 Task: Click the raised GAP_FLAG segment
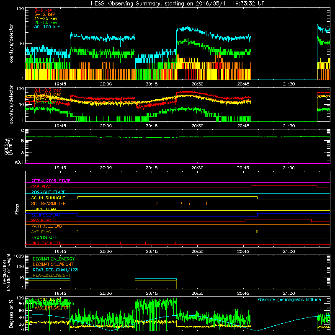point(284,186)
